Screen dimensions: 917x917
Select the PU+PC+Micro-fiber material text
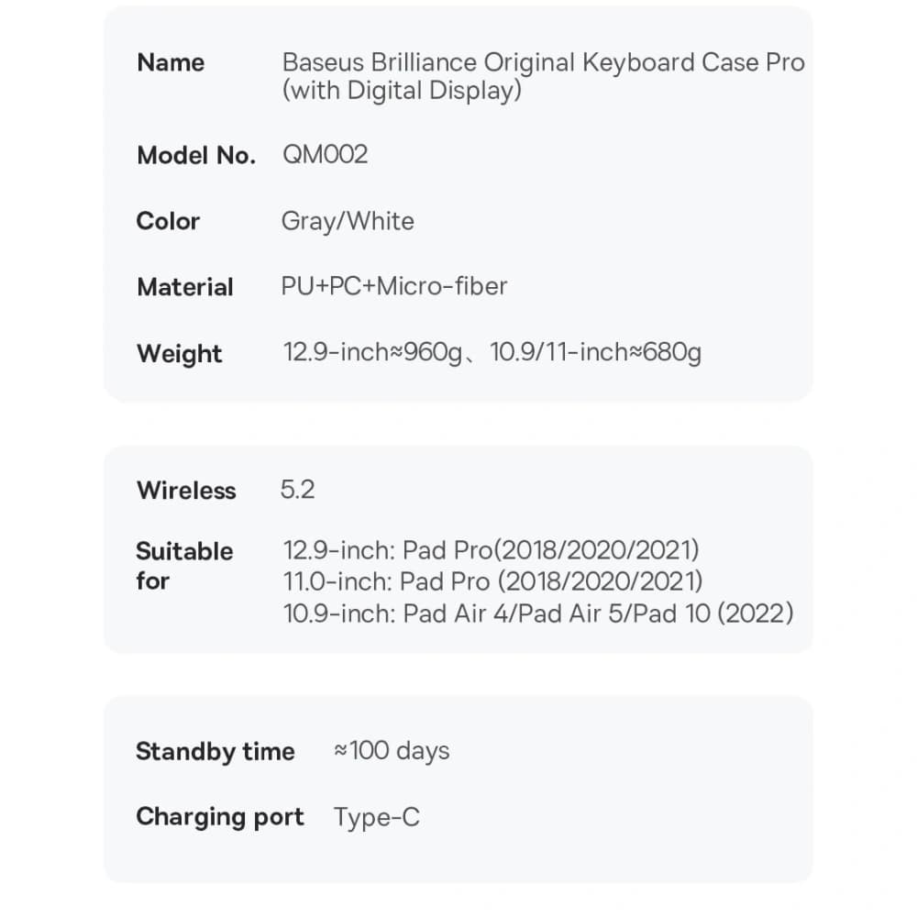394,286
